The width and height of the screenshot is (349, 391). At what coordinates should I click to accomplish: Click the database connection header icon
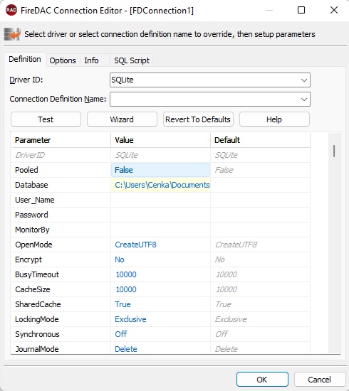[x=12, y=34]
